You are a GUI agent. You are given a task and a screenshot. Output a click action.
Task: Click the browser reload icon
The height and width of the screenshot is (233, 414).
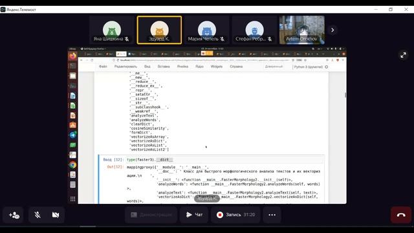coord(92,60)
